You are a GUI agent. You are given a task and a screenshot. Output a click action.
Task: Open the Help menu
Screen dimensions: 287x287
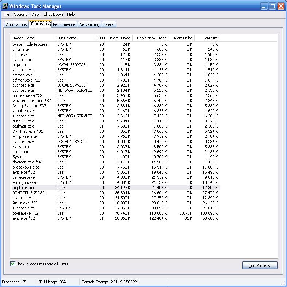71,14
